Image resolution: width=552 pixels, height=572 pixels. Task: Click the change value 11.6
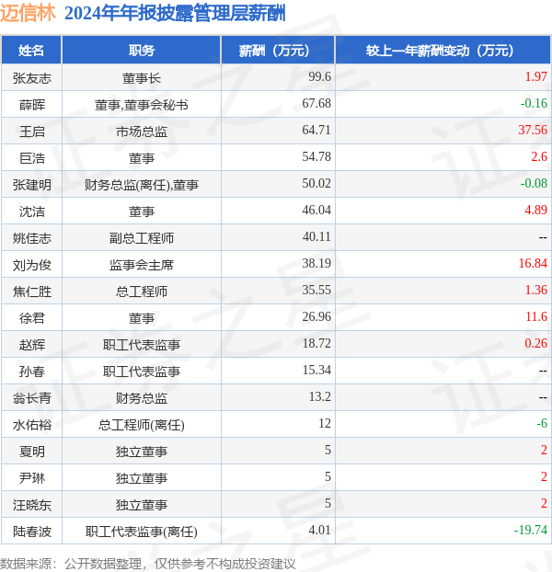click(536, 316)
